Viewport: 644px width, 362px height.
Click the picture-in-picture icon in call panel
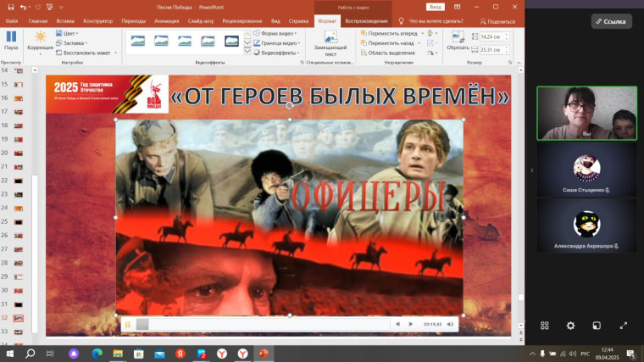point(597,326)
